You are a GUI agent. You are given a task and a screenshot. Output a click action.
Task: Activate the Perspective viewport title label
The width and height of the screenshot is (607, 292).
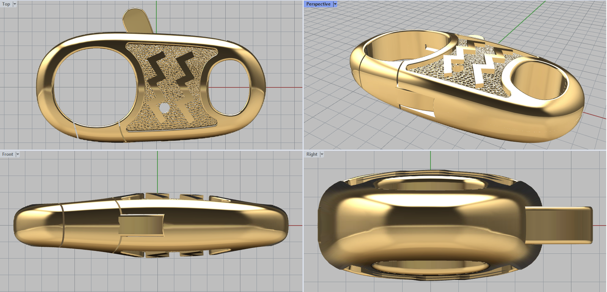[318, 4]
